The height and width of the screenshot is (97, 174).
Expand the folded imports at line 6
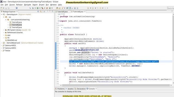[x=59, y=21]
